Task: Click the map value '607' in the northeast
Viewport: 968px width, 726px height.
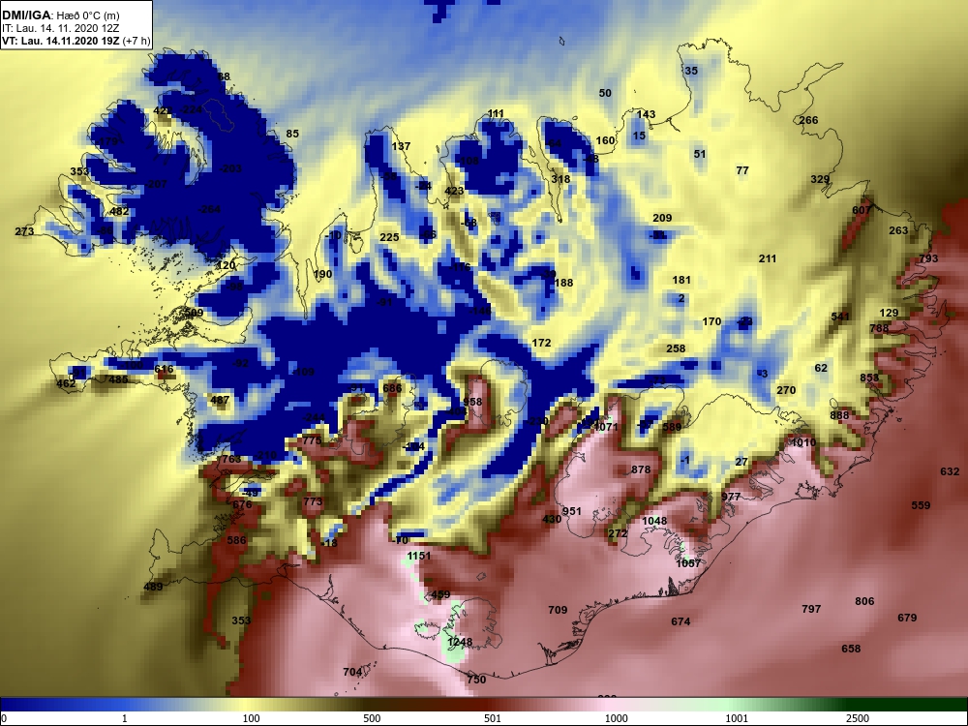Action: click(x=862, y=210)
